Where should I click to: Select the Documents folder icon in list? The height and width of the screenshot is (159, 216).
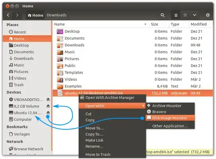point(60,38)
